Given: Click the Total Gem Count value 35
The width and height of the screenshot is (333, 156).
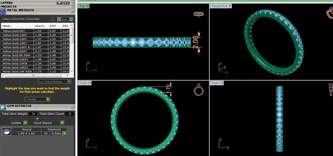Looking at the screenshot, I should (70, 114).
